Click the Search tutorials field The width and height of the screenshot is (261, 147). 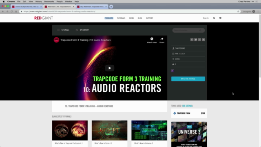click(x=188, y=30)
